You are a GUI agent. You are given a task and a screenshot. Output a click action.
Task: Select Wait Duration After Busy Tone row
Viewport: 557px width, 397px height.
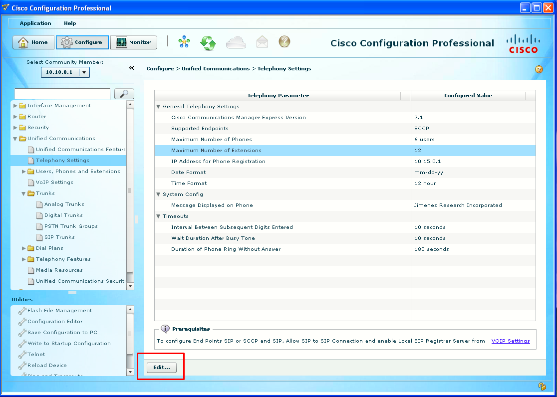345,238
